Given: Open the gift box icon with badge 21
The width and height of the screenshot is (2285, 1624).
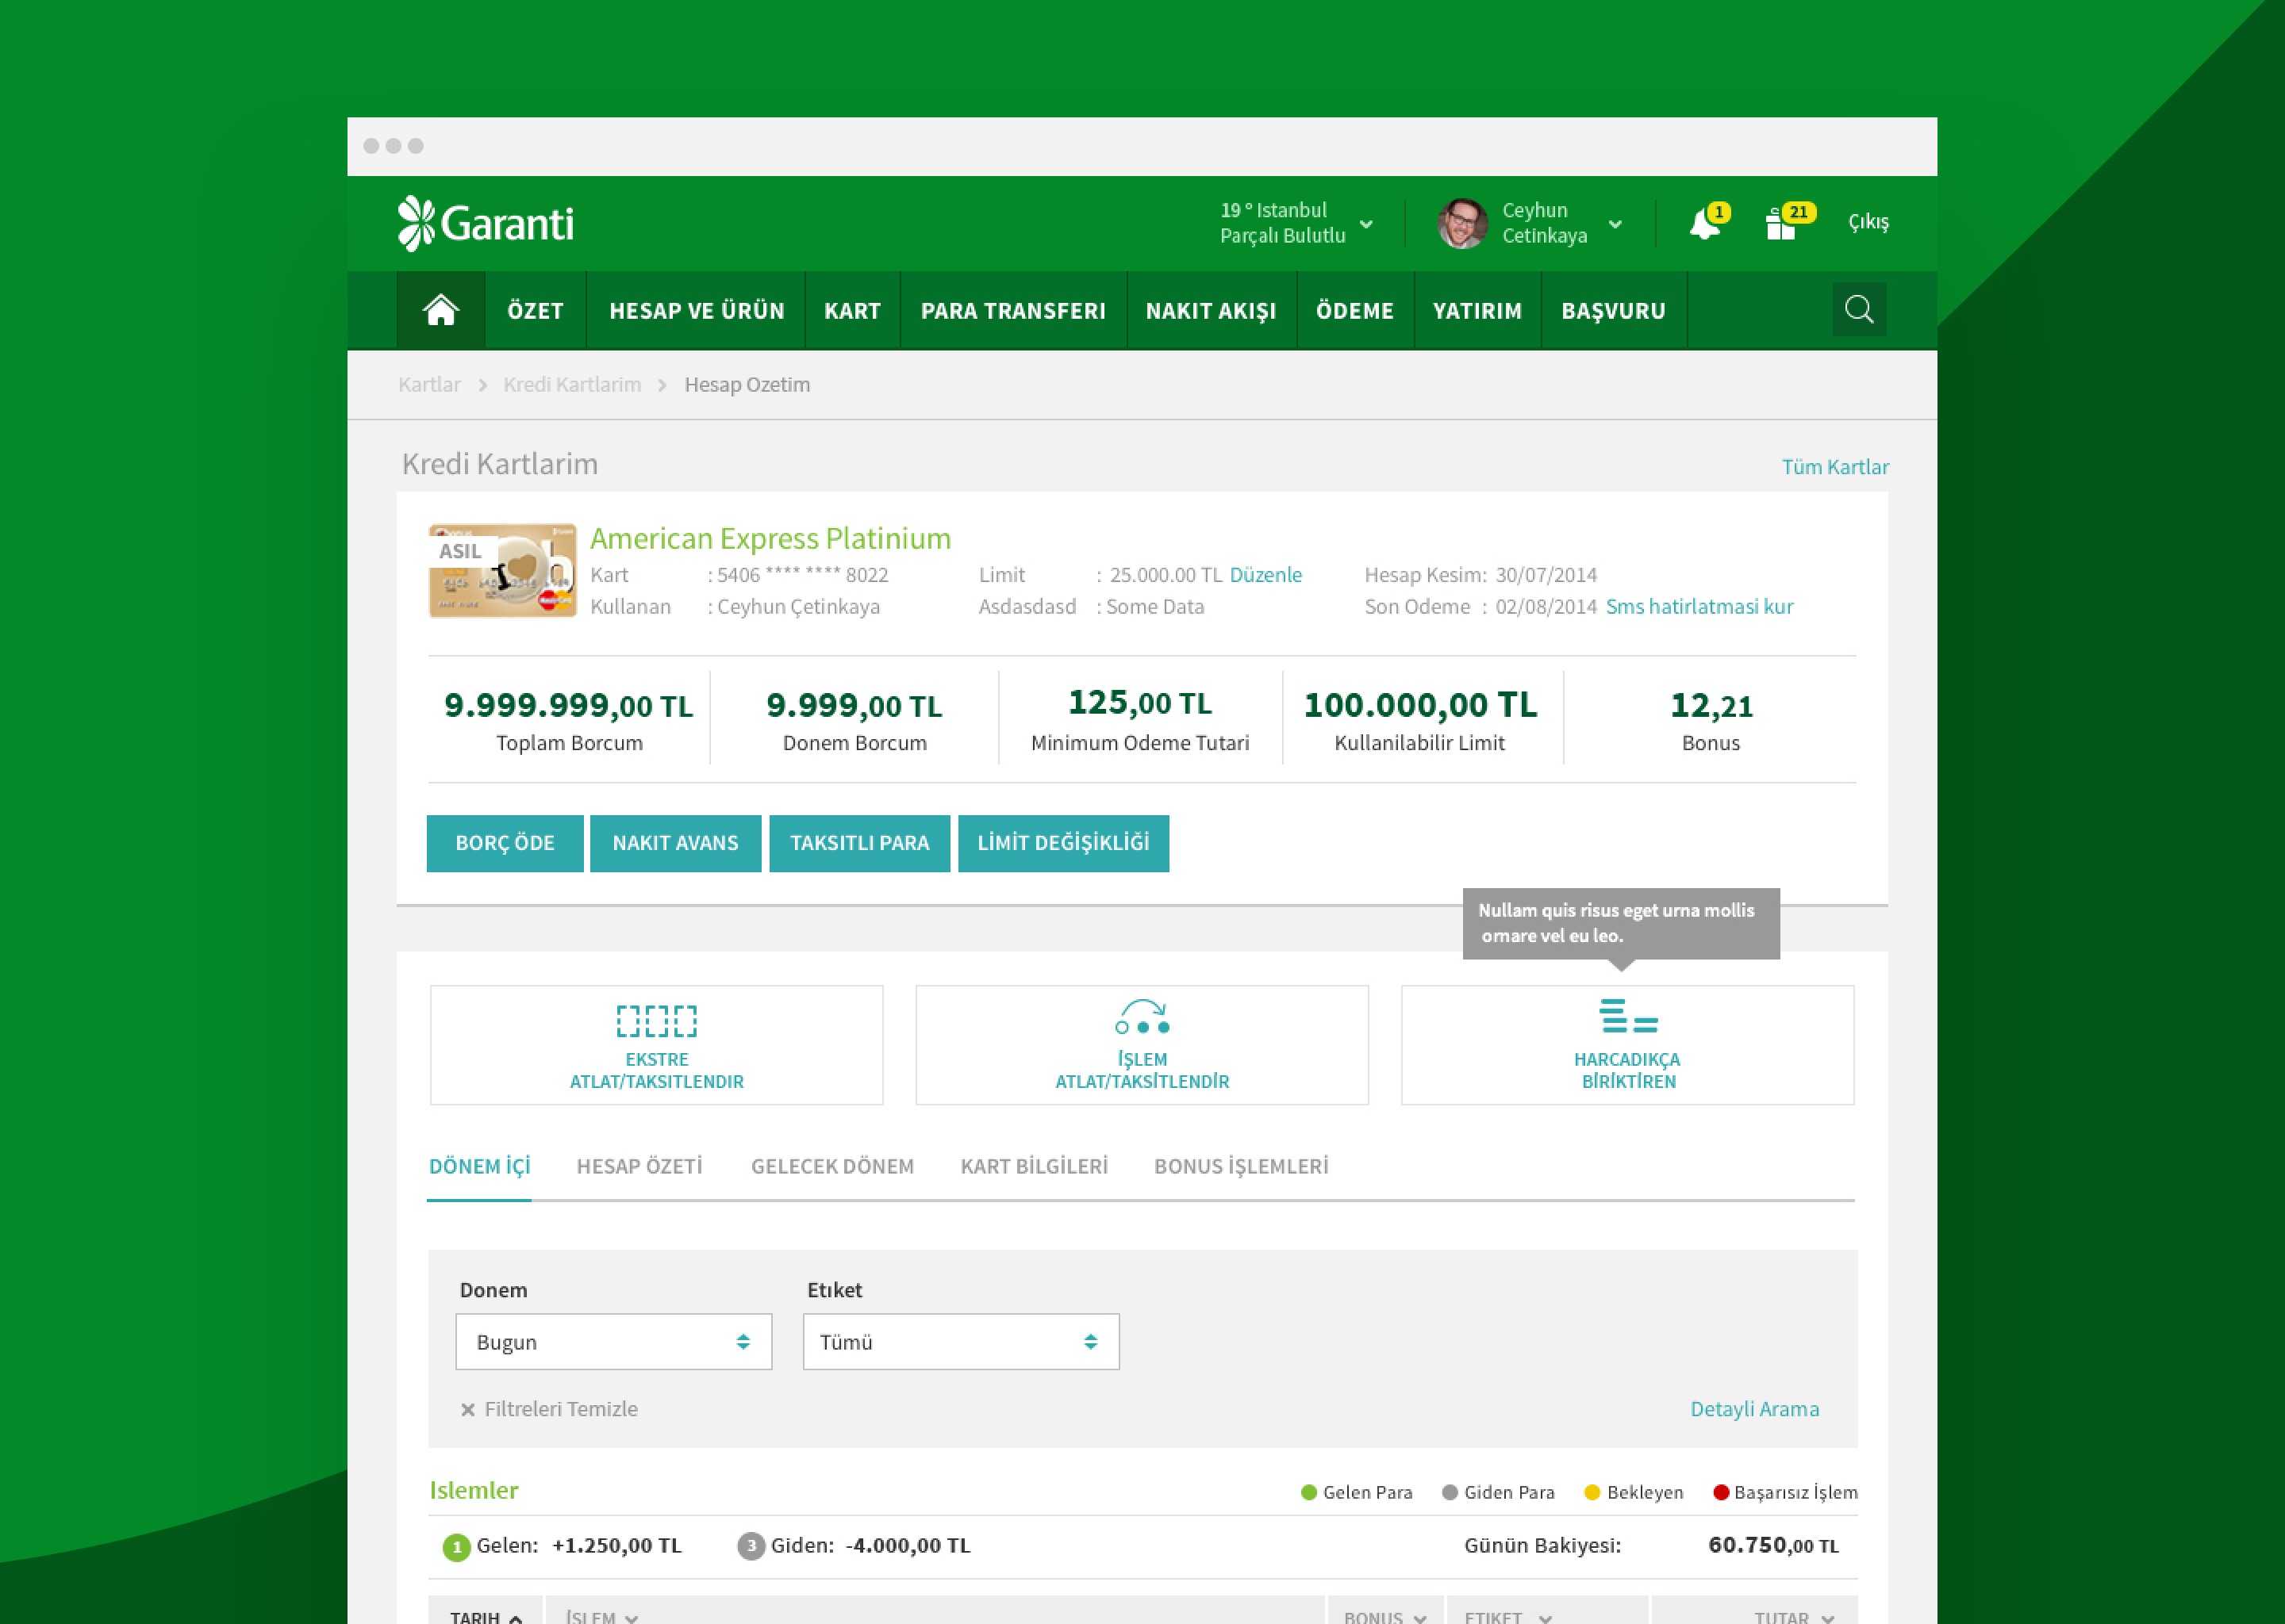Looking at the screenshot, I should pyautogui.click(x=1780, y=224).
